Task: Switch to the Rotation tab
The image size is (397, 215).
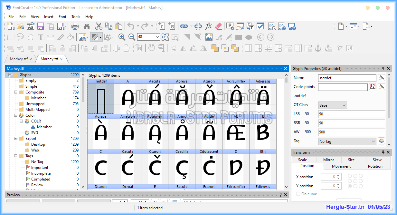Action: tap(375, 166)
